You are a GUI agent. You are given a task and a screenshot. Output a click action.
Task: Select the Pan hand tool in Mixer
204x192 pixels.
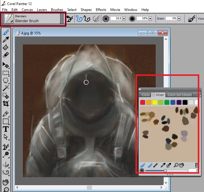pyautogui.click(x=182, y=165)
